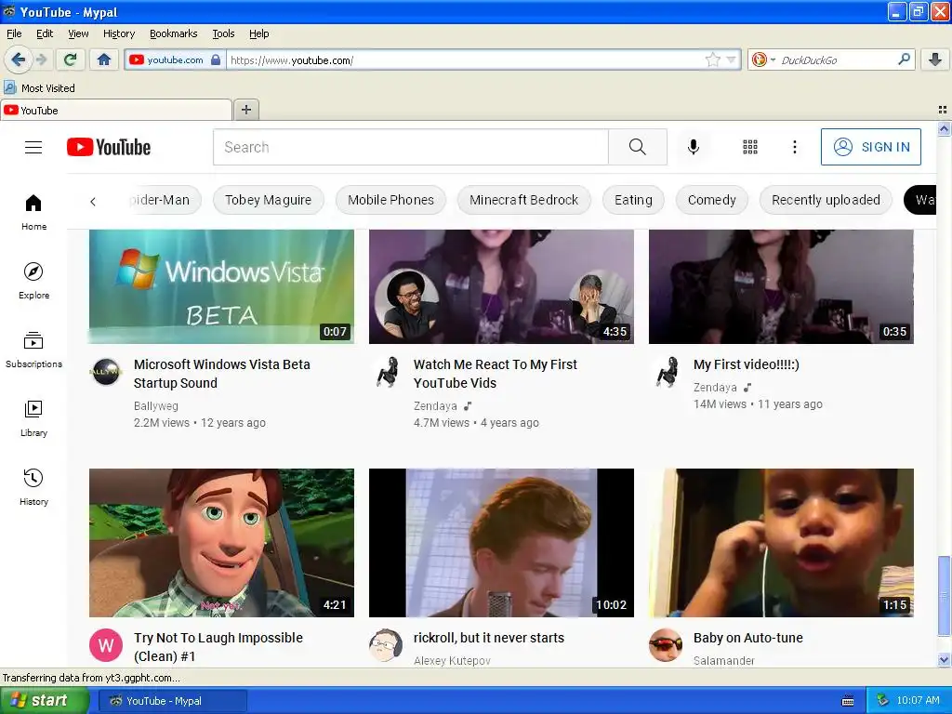Screen dimensions: 952x714
Task: Open the Tools menu
Action: pyautogui.click(x=223, y=33)
